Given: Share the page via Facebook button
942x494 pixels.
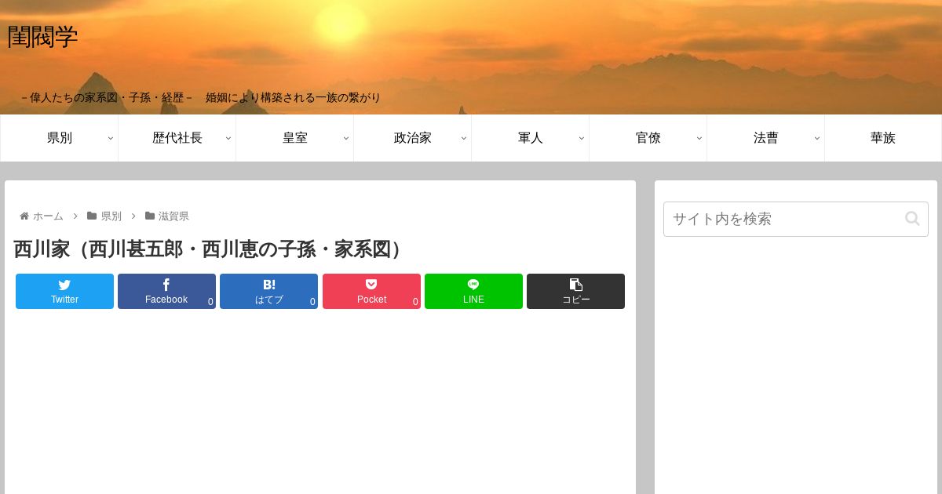Looking at the screenshot, I should click(x=166, y=291).
